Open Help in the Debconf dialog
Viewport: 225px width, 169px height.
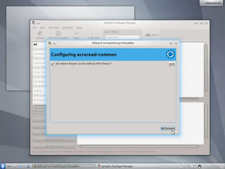click(172, 64)
